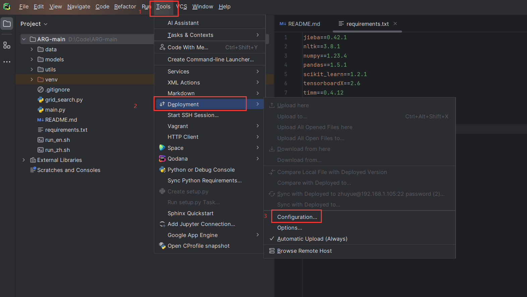Click the Space logo icon in Tools menu
This screenshot has width=527, height=297.
tap(162, 148)
